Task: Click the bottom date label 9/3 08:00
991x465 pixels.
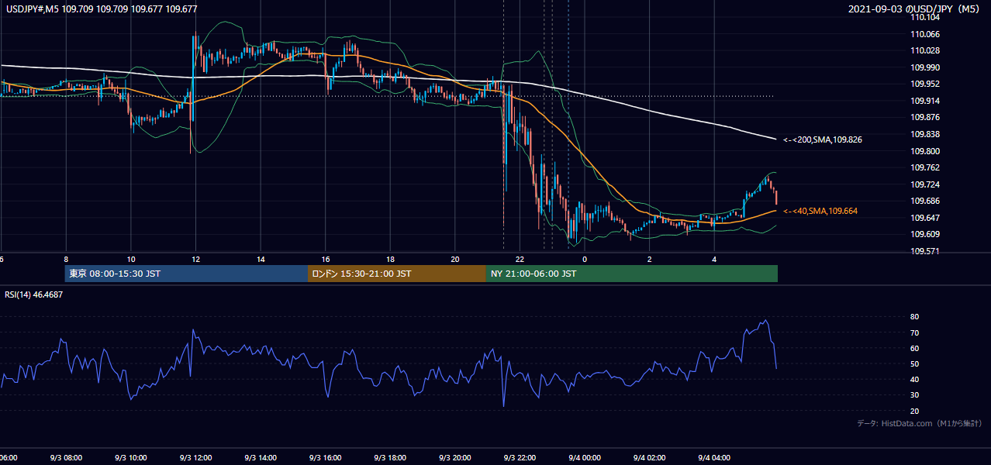Action: point(65,458)
